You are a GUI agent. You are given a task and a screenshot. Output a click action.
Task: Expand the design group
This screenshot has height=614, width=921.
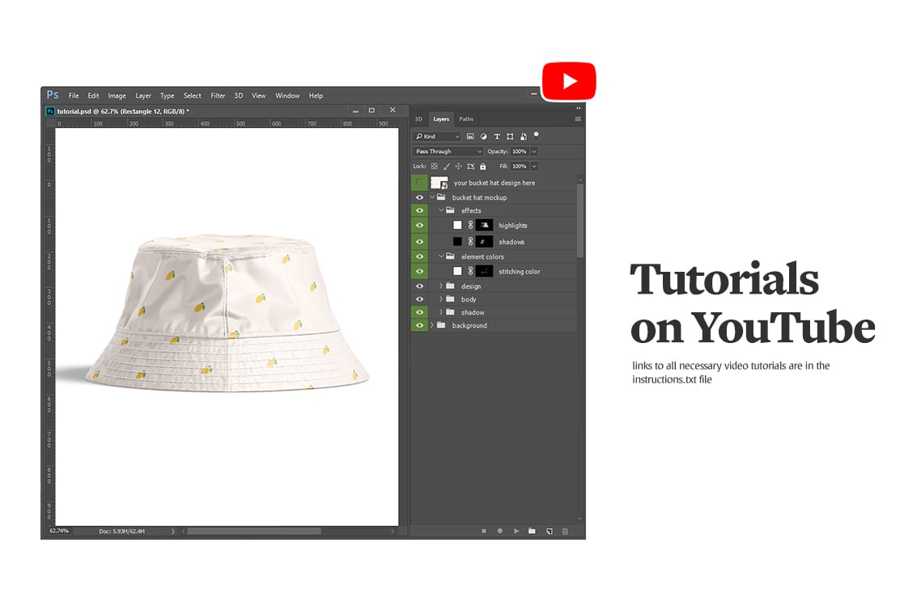tap(440, 286)
